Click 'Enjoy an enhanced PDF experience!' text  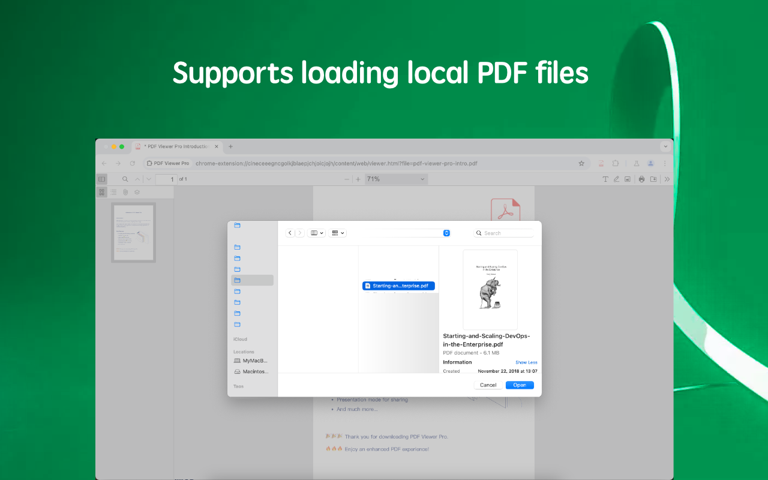[x=386, y=449]
